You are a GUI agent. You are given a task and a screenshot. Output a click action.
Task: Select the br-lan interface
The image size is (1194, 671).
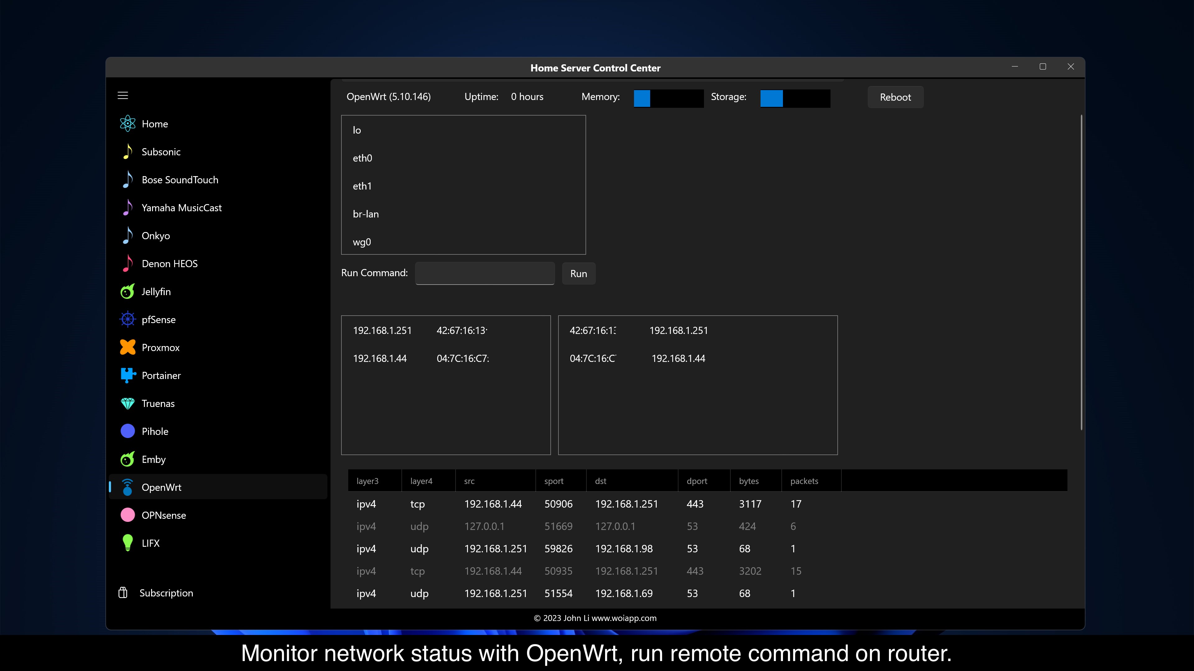(x=366, y=214)
